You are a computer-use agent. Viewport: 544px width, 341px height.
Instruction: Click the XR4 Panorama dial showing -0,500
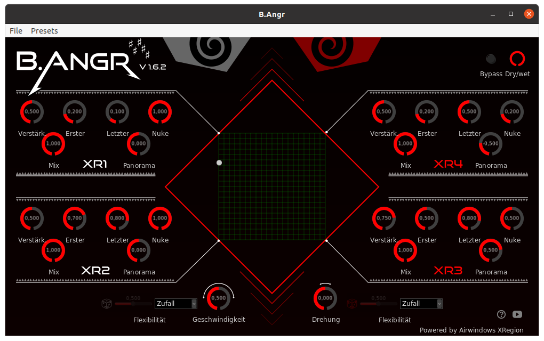[491, 144]
